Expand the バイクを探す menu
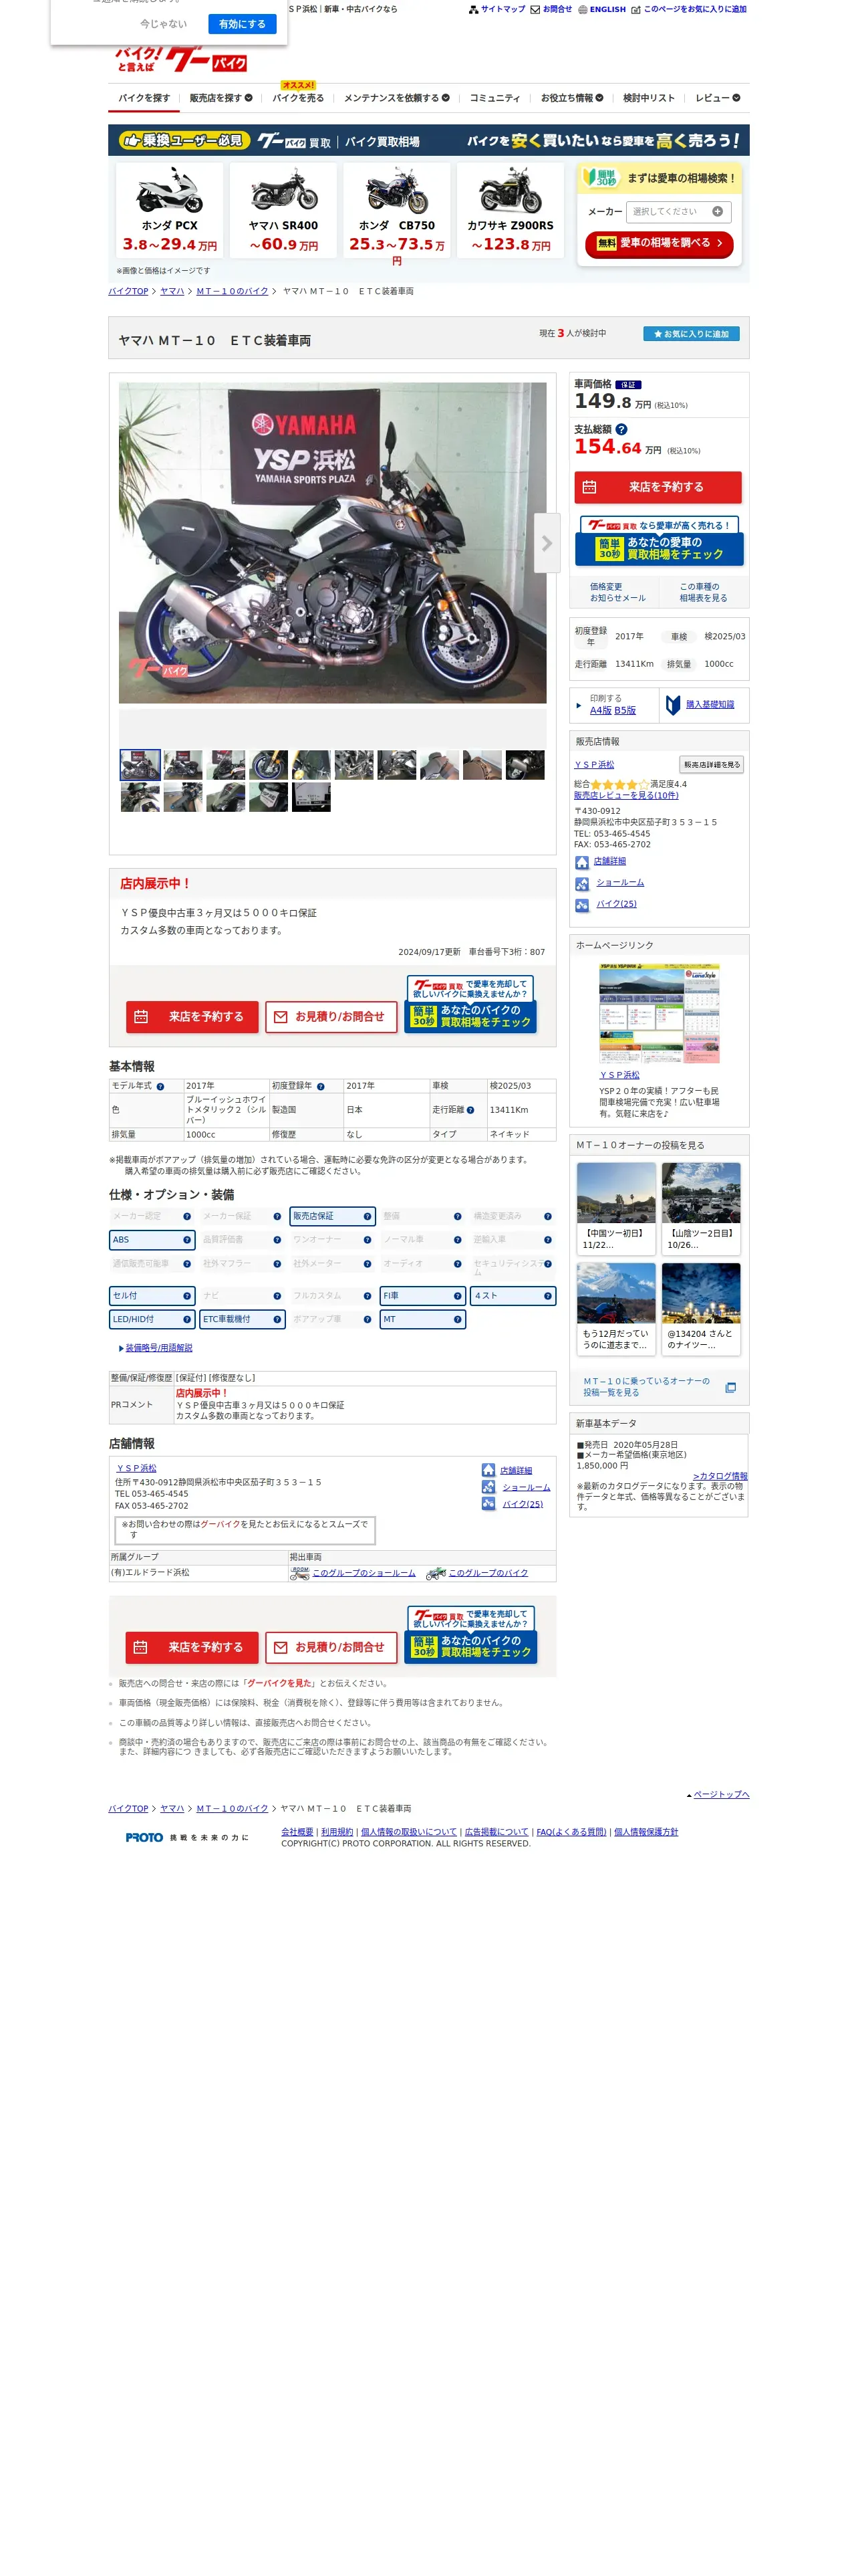 pyautogui.click(x=144, y=98)
